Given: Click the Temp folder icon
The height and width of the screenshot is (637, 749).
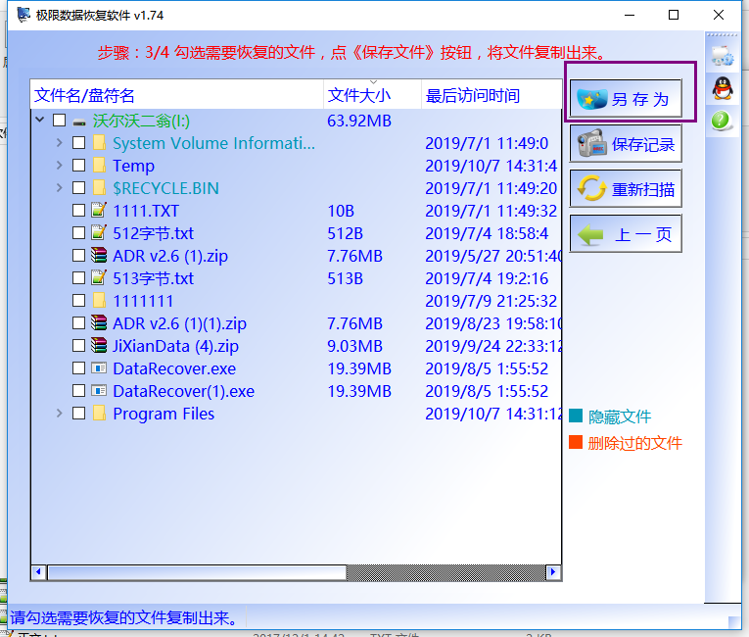Looking at the screenshot, I should pos(99,165).
